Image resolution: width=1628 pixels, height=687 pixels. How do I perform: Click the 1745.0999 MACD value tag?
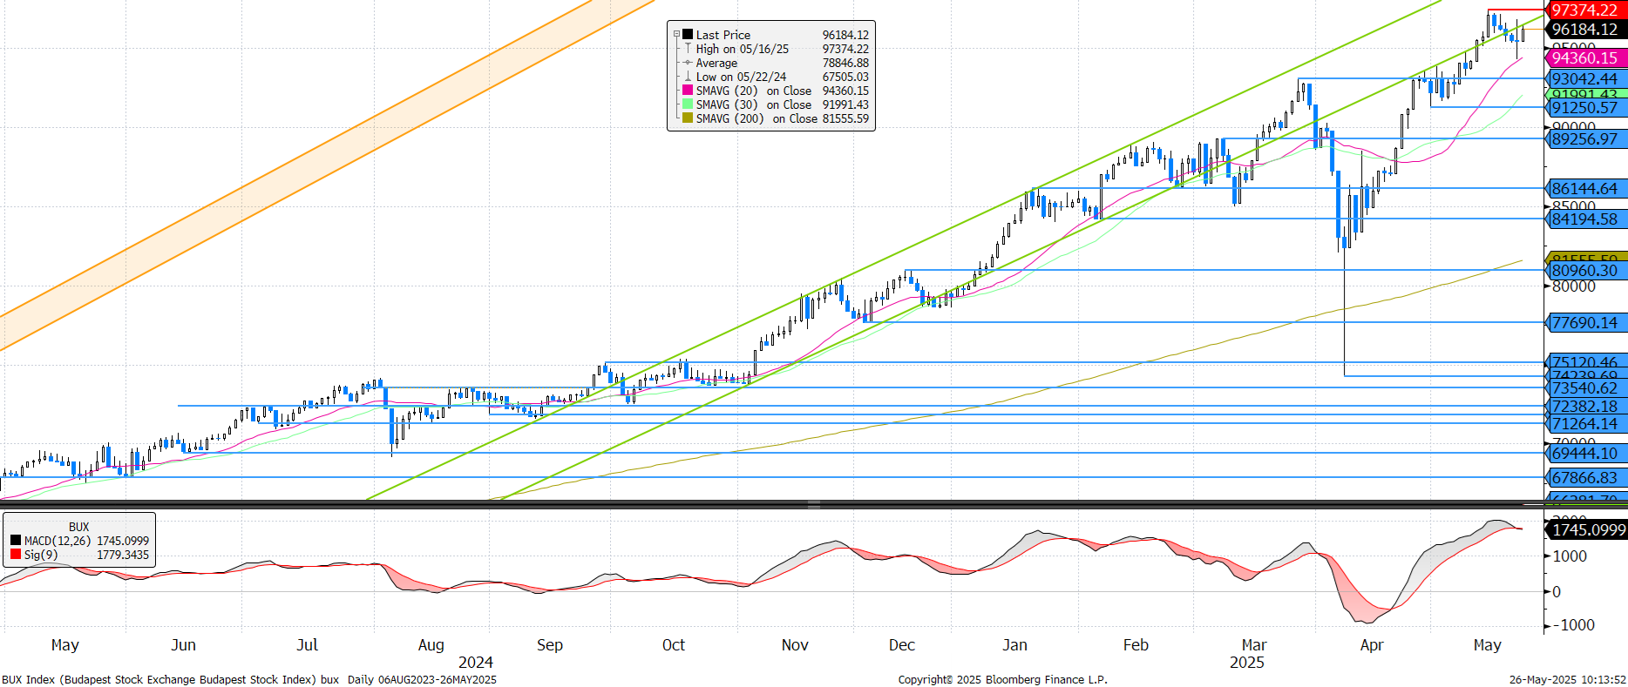1588,530
